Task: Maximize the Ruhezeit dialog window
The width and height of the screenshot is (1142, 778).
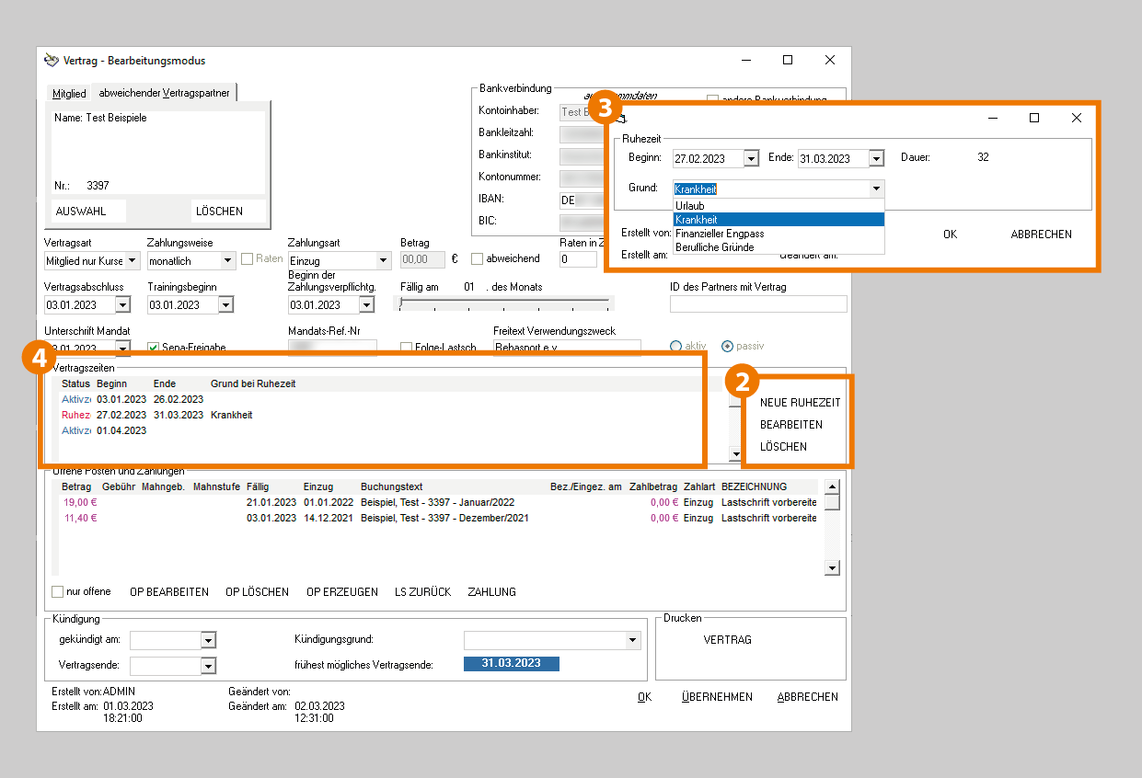Action: pos(1034,118)
